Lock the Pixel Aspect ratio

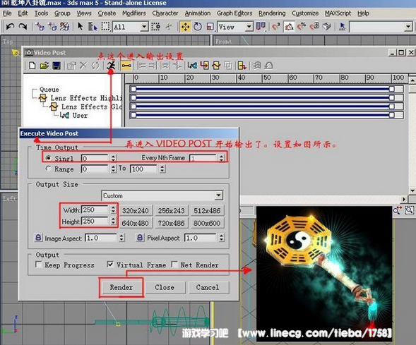point(140,238)
